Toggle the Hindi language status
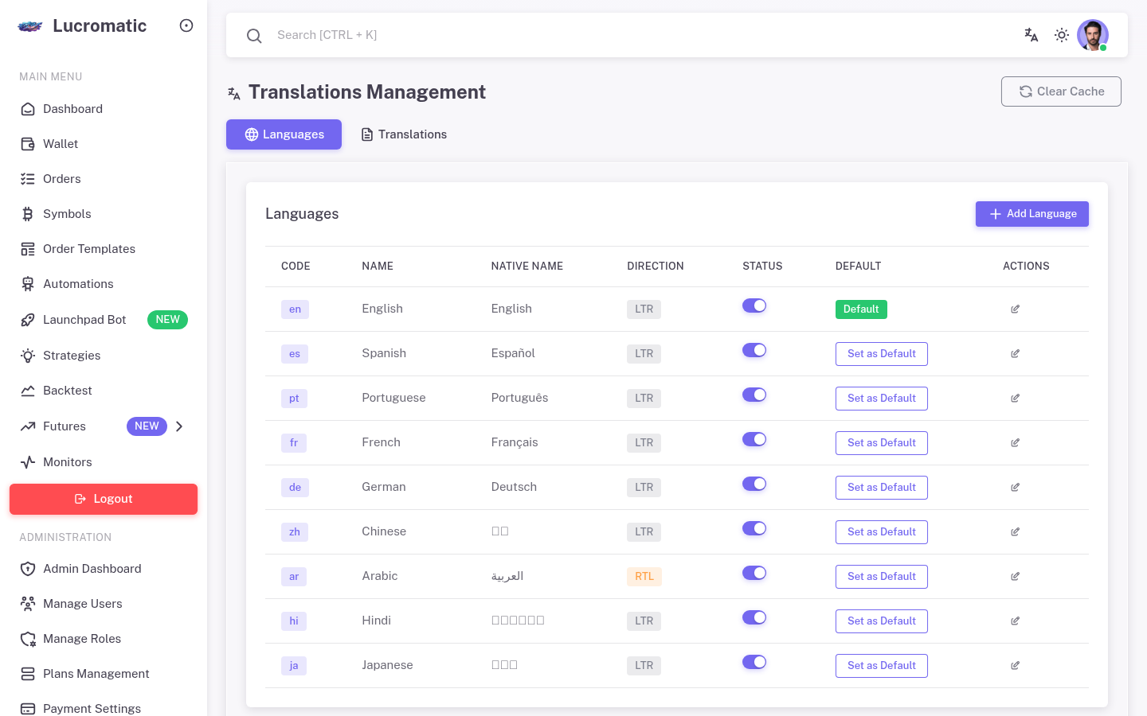1147x716 pixels. click(754, 617)
